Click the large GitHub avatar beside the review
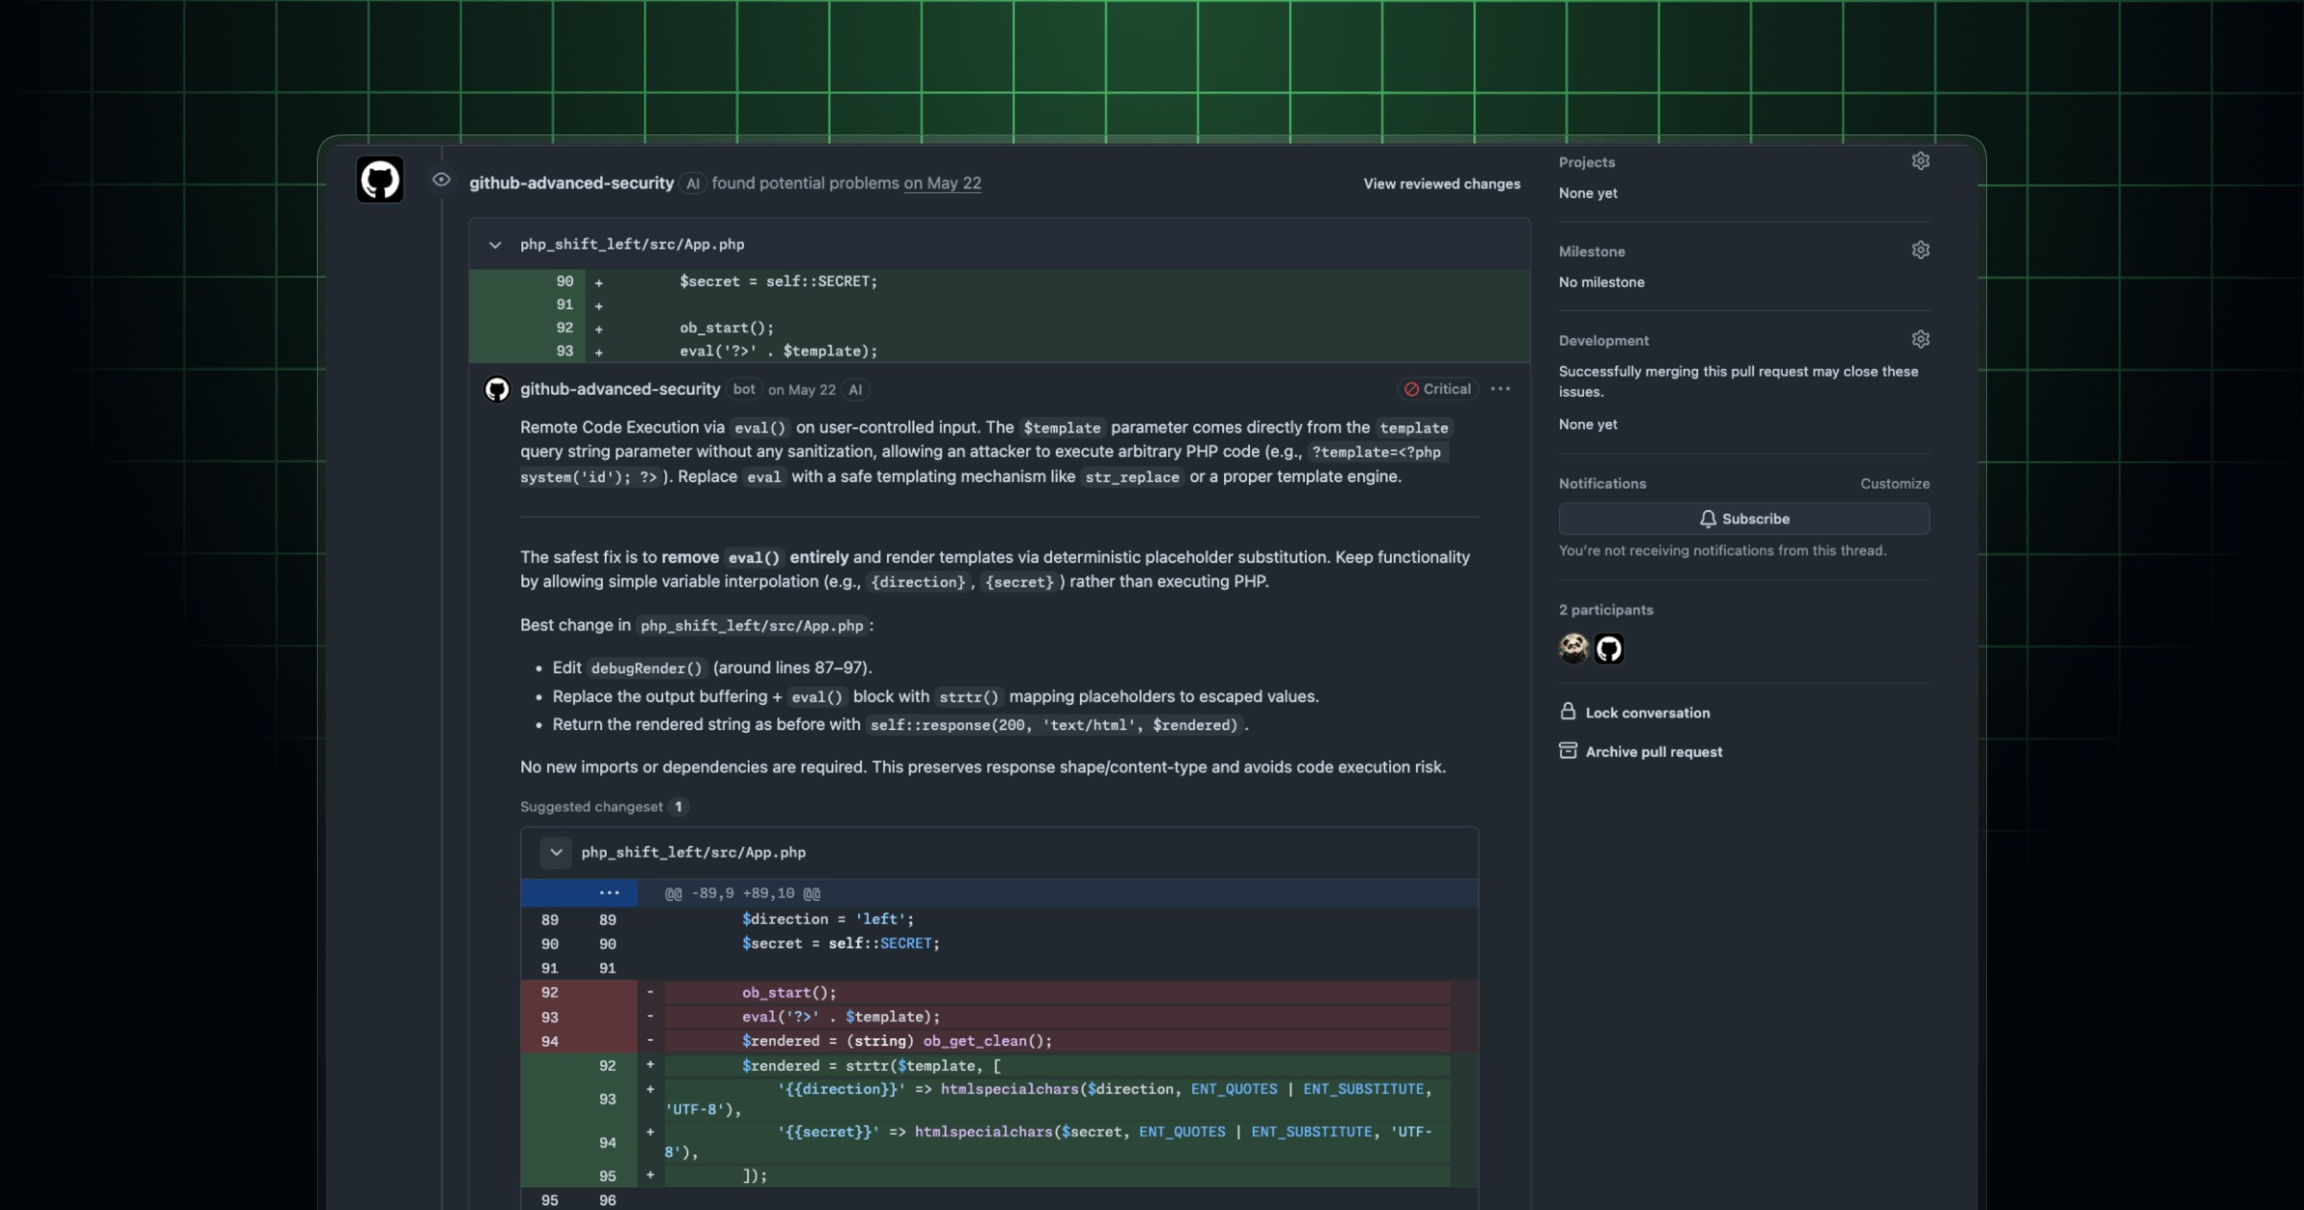The width and height of the screenshot is (2304, 1210). pos(380,180)
